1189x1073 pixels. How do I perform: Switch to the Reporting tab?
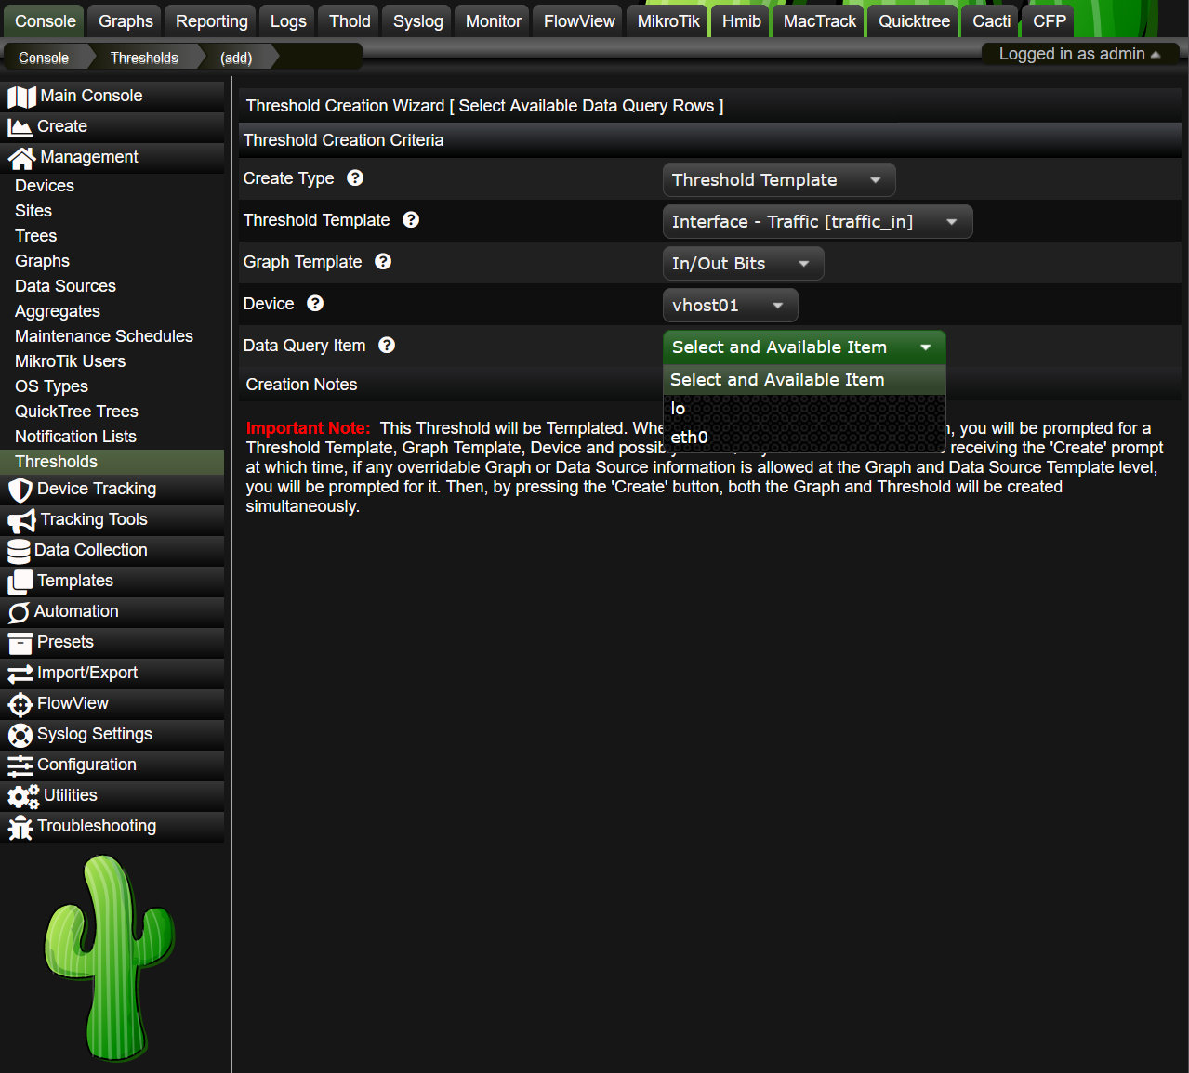pyautogui.click(x=212, y=21)
